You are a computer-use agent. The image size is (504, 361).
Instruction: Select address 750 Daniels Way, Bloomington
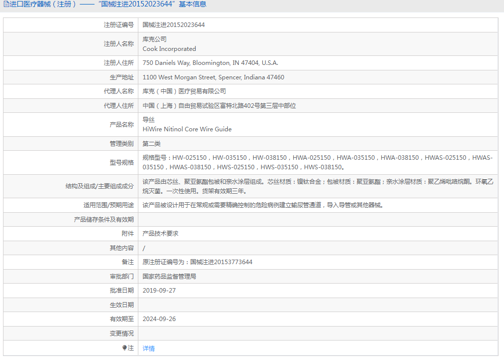click(x=210, y=63)
